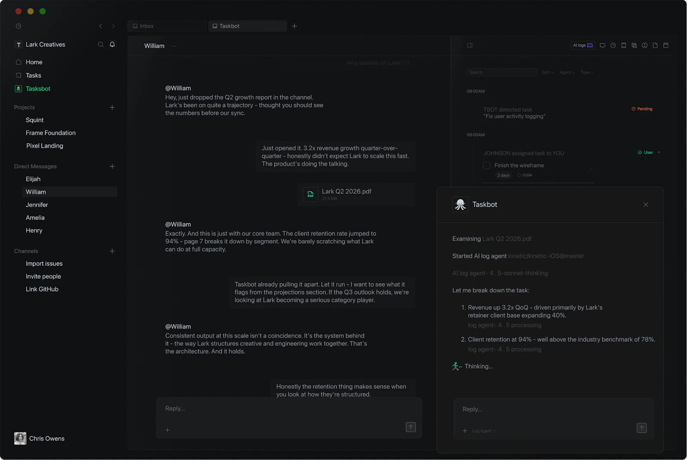The image size is (687, 460).
Task: Open the Type filter dropdown
Action: (x=587, y=73)
